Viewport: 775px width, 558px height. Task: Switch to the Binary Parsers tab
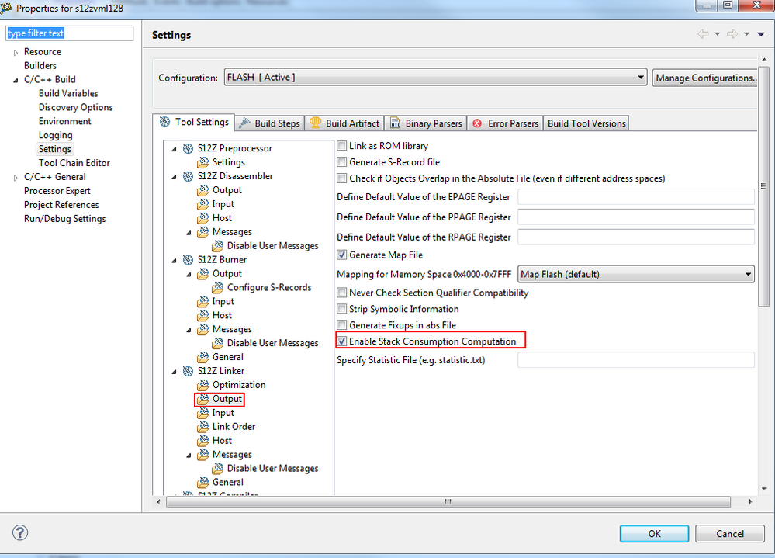[x=426, y=123]
